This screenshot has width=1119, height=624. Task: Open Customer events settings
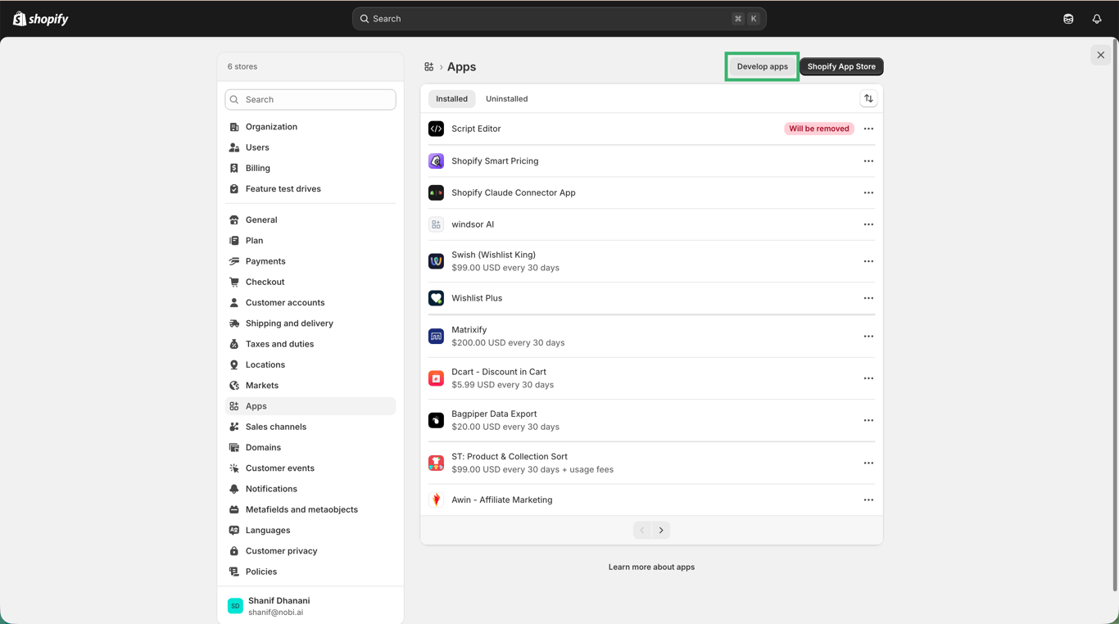(310, 468)
